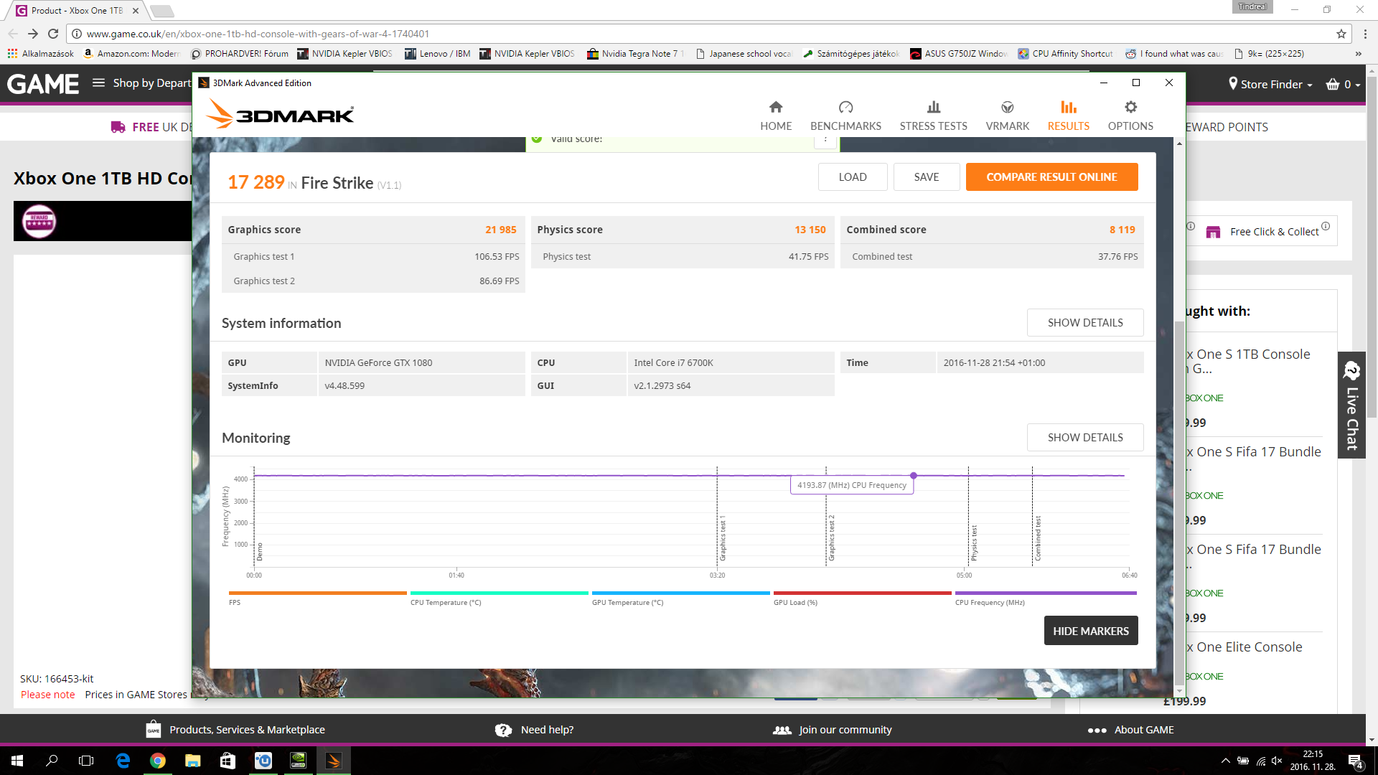The image size is (1378, 775).
Task: Open Task View on taskbar
Action: (86, 761)
